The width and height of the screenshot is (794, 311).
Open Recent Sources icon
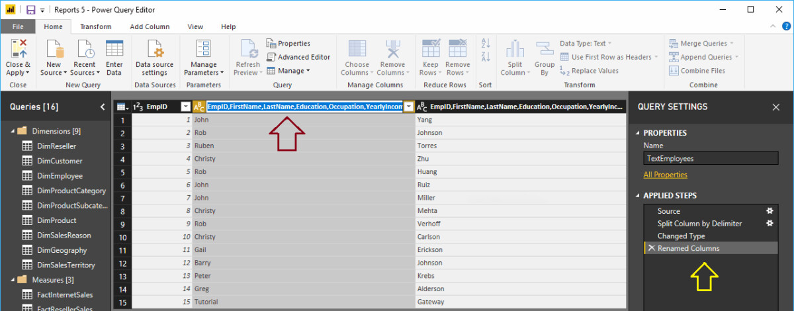pos(85,48)
